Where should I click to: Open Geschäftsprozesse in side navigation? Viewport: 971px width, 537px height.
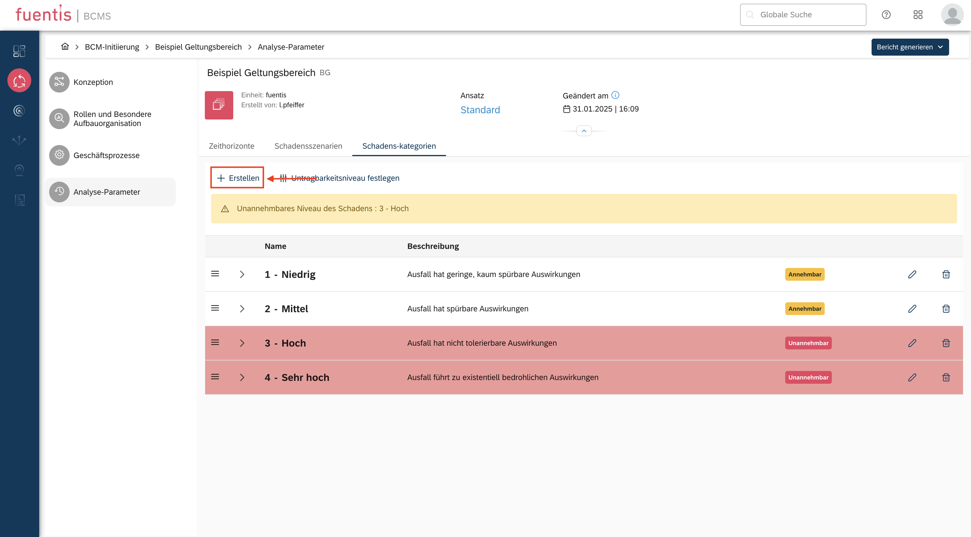tap(106, 156)
